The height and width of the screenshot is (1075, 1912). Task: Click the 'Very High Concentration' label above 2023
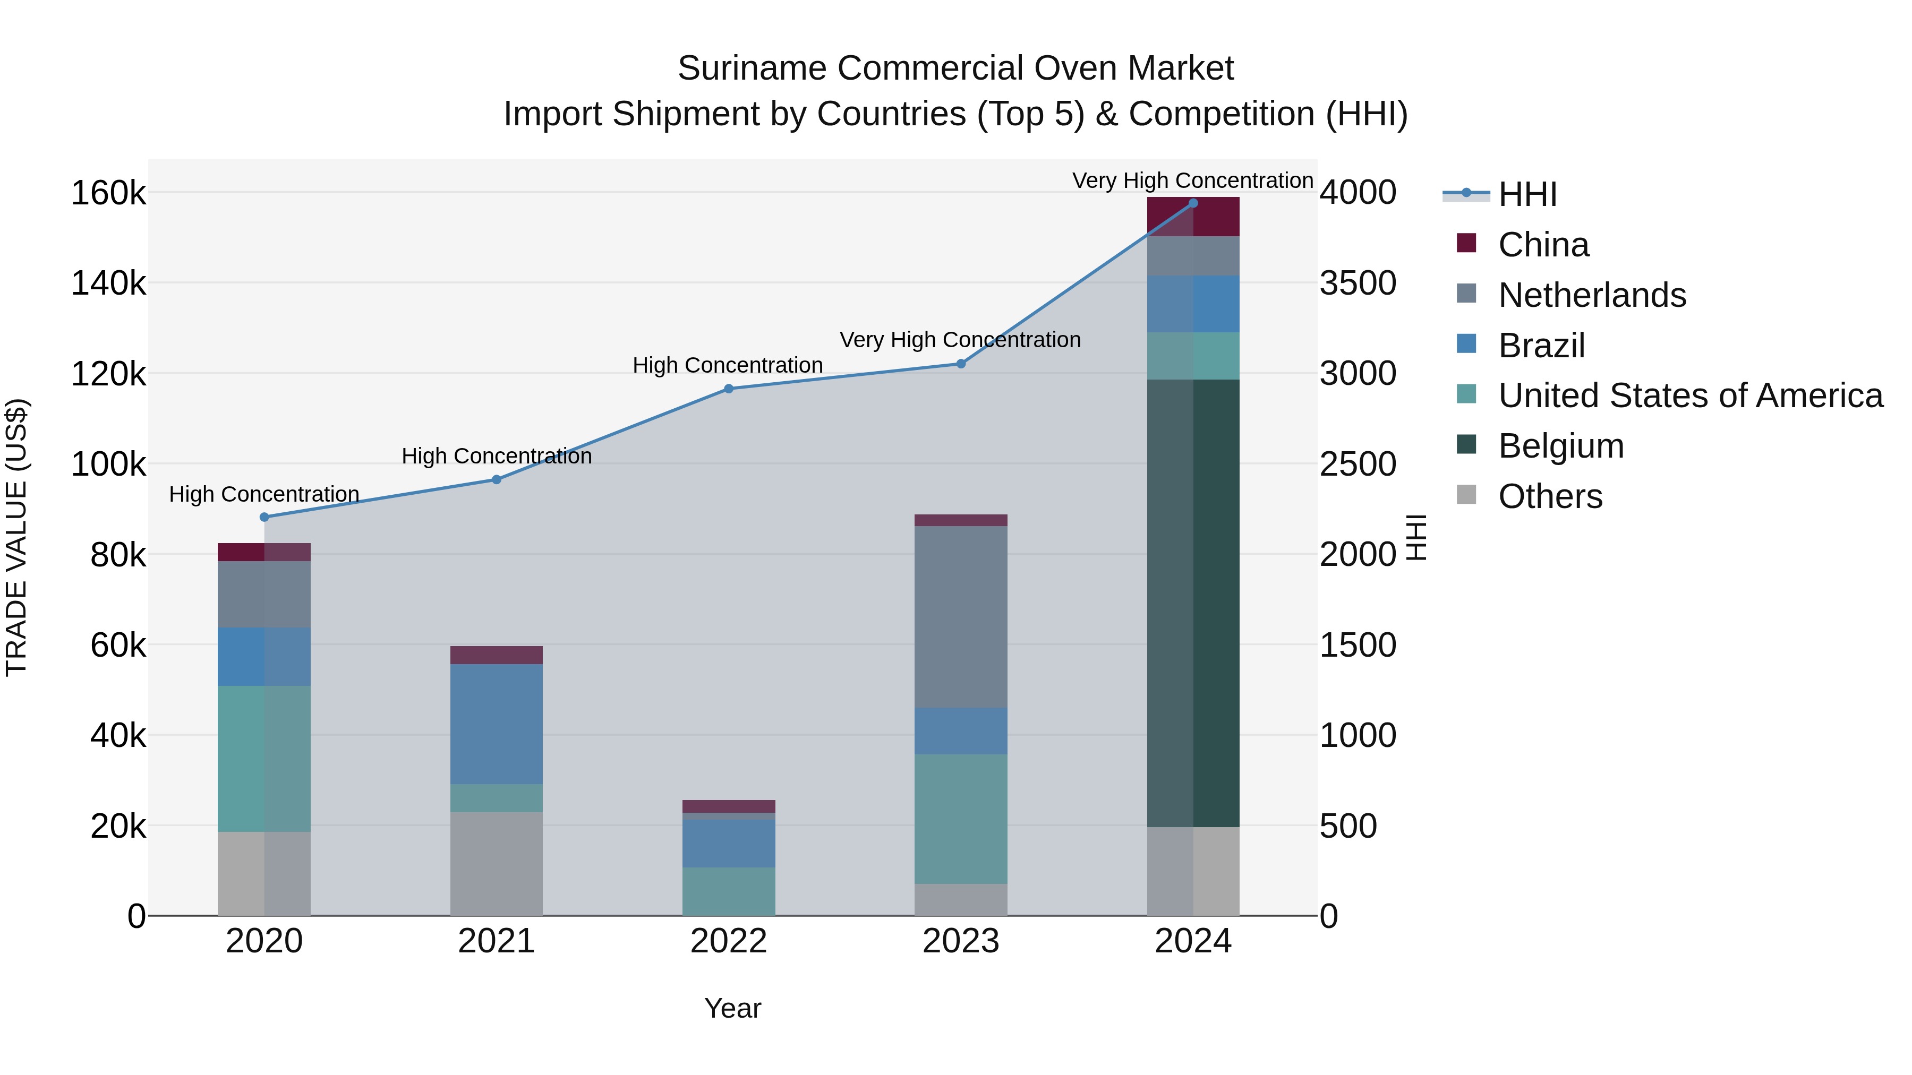(960, 340)
